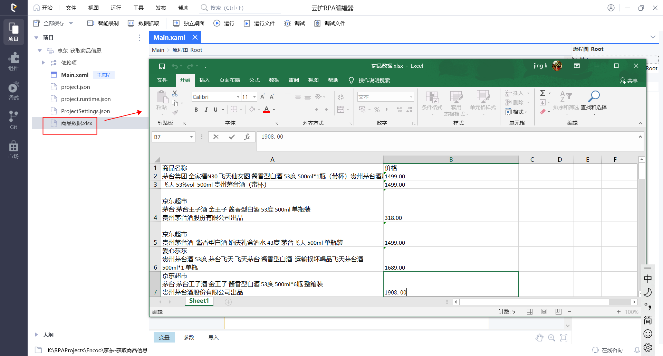Open the editor 发布 menu
The width and height of the screenshot is (663, 356).
[161, 8]
